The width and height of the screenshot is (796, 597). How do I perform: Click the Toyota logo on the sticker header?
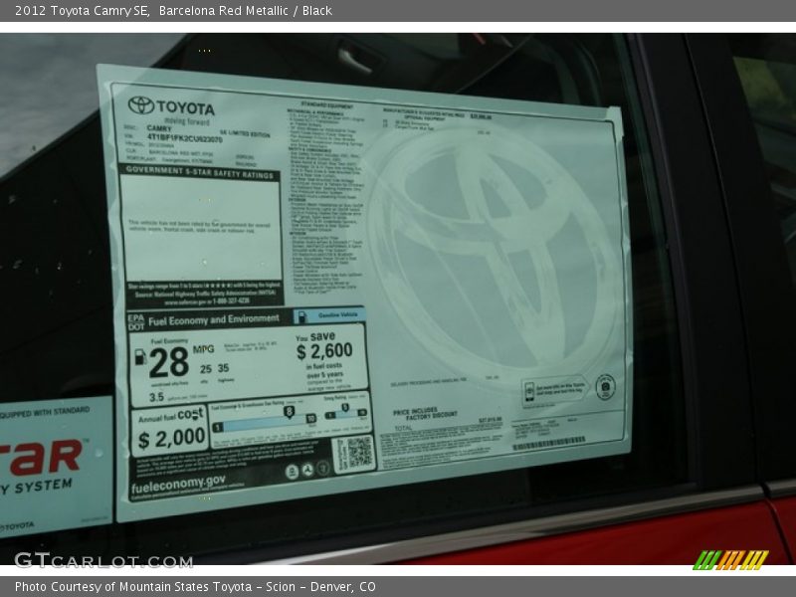pyautogui.click(x=141, y=105)
